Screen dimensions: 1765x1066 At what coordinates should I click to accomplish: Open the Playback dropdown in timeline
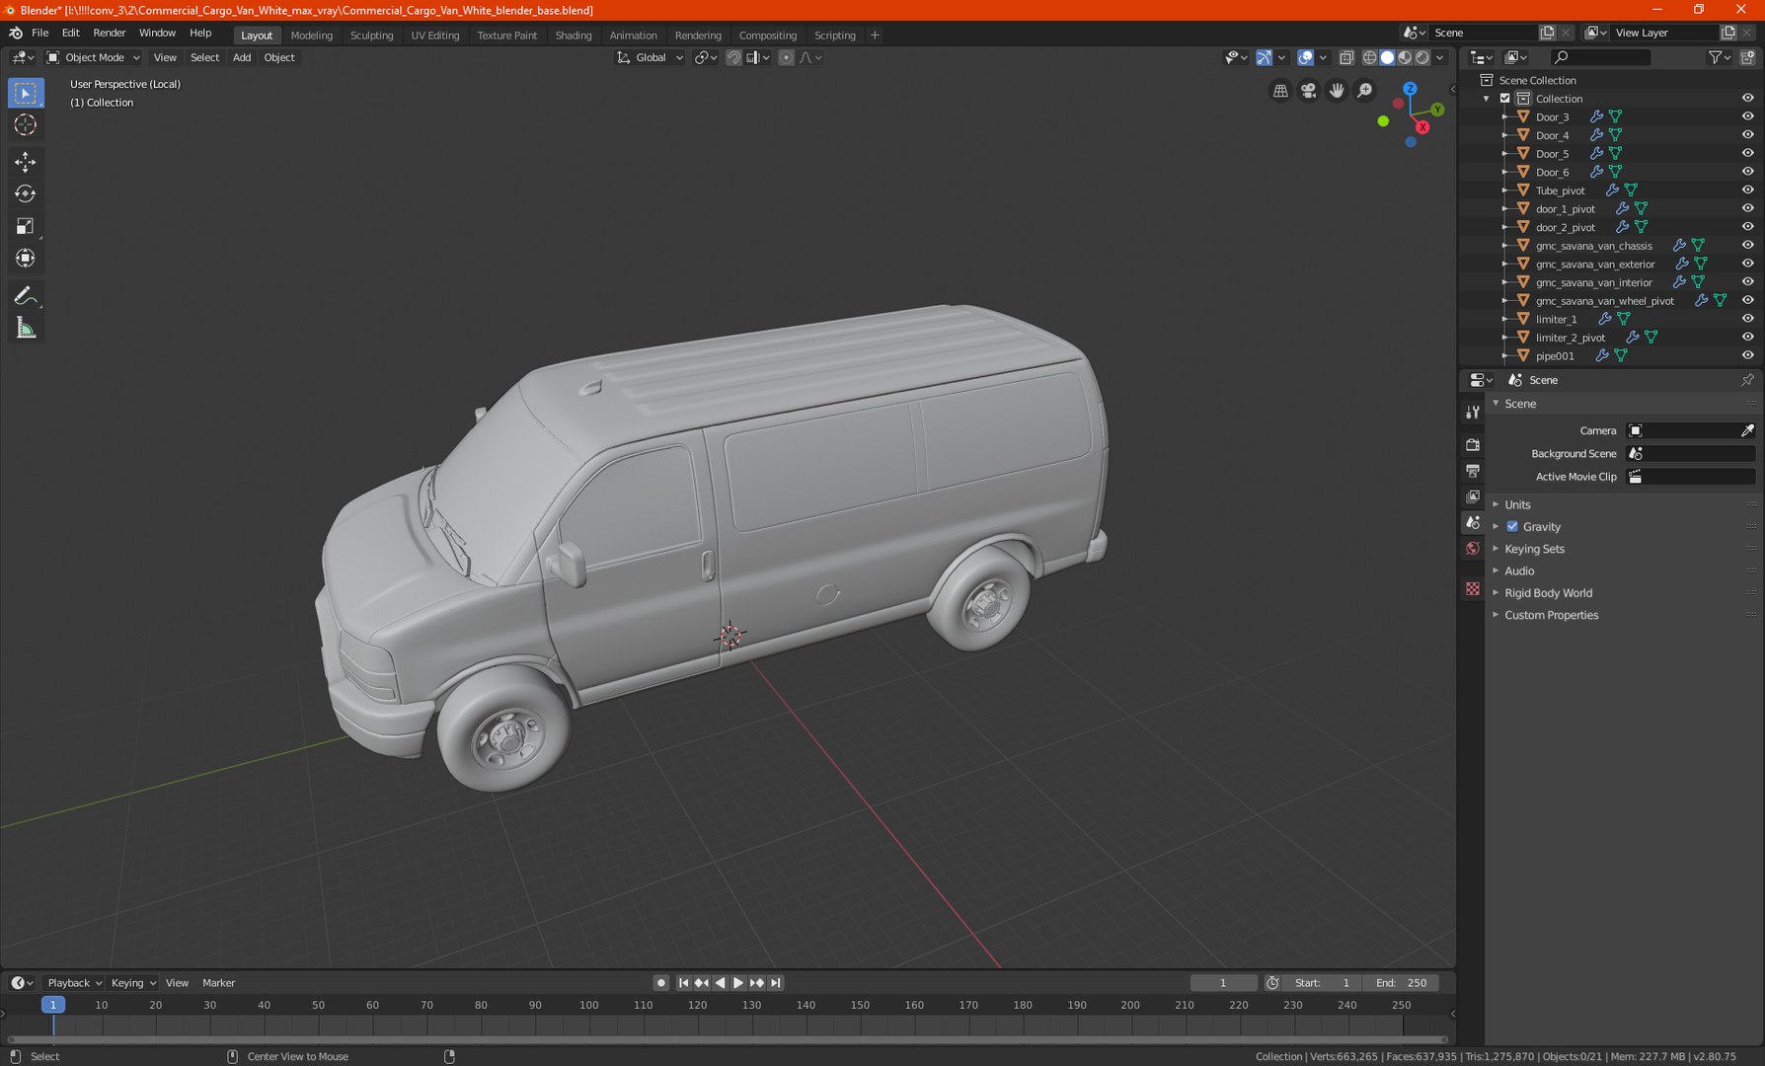[74, 983]
